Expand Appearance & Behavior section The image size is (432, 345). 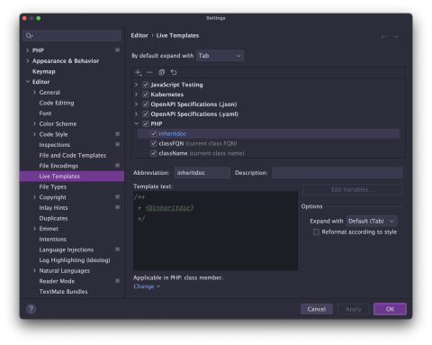(28, 60)
